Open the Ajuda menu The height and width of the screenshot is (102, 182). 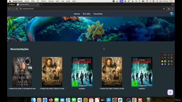tap(74, 1)
